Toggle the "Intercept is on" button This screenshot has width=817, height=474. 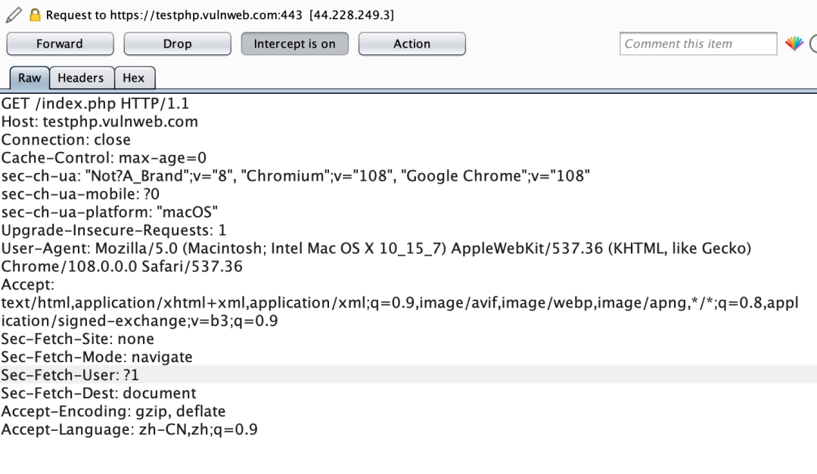pyautogui.click(x=294, y=44)
